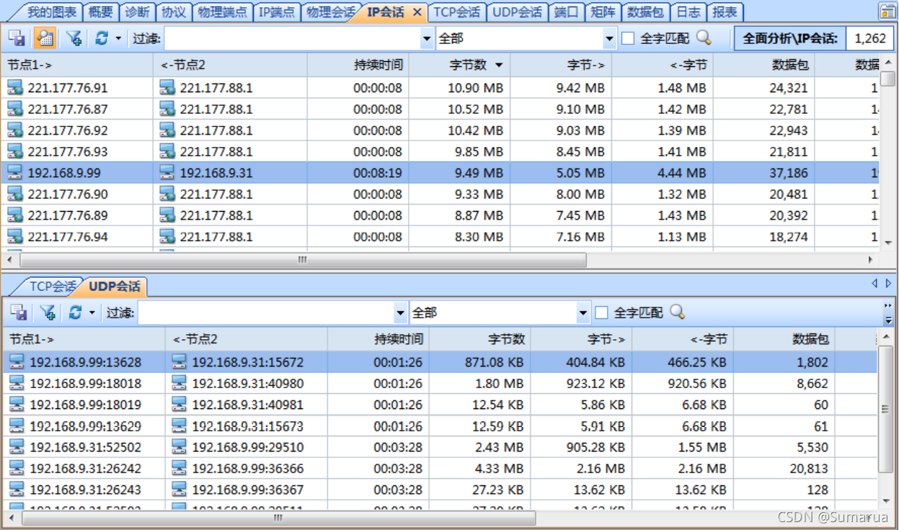This screenshot has width=899, height=530.
Task: Click the save/export icon in lower toolbar
Action: coord(19,313)
